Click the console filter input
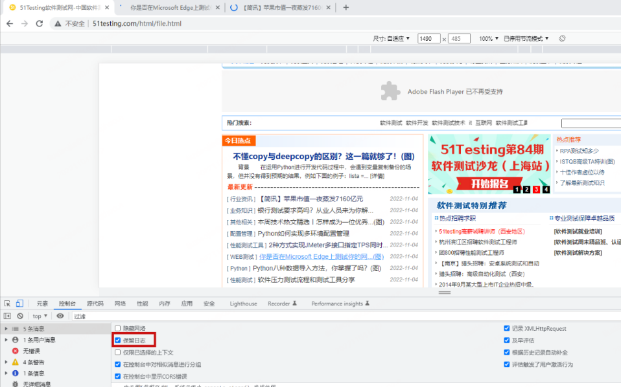This screenshot has width=621, height=387. 345,316
